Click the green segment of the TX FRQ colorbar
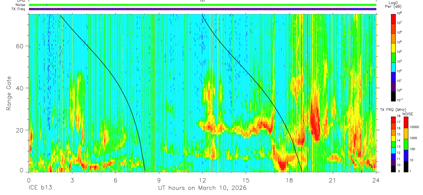 click(393, 144)
